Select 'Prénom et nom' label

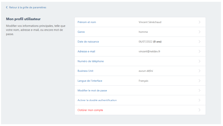pyautogui.click(x=87, y=22)
